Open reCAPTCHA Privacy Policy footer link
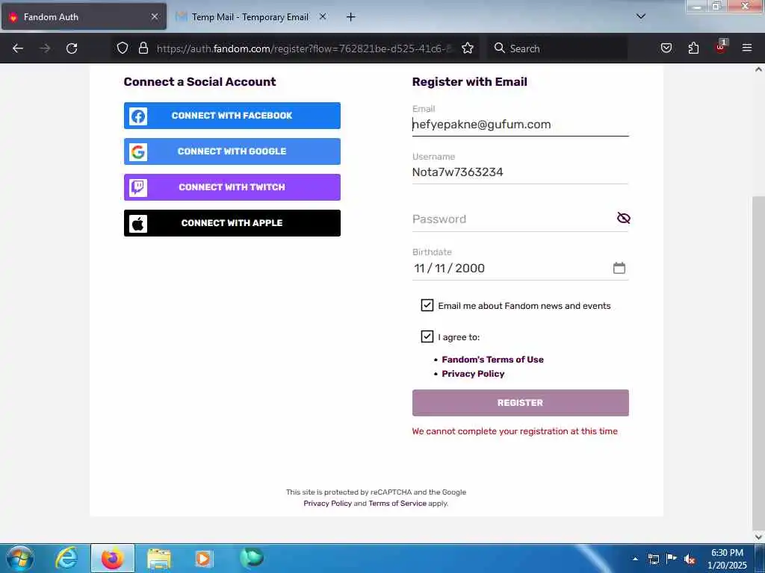 327,504
